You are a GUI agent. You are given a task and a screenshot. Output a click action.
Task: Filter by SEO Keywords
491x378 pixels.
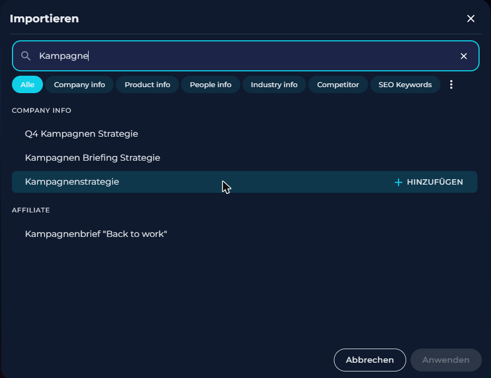tap(405, 85)
